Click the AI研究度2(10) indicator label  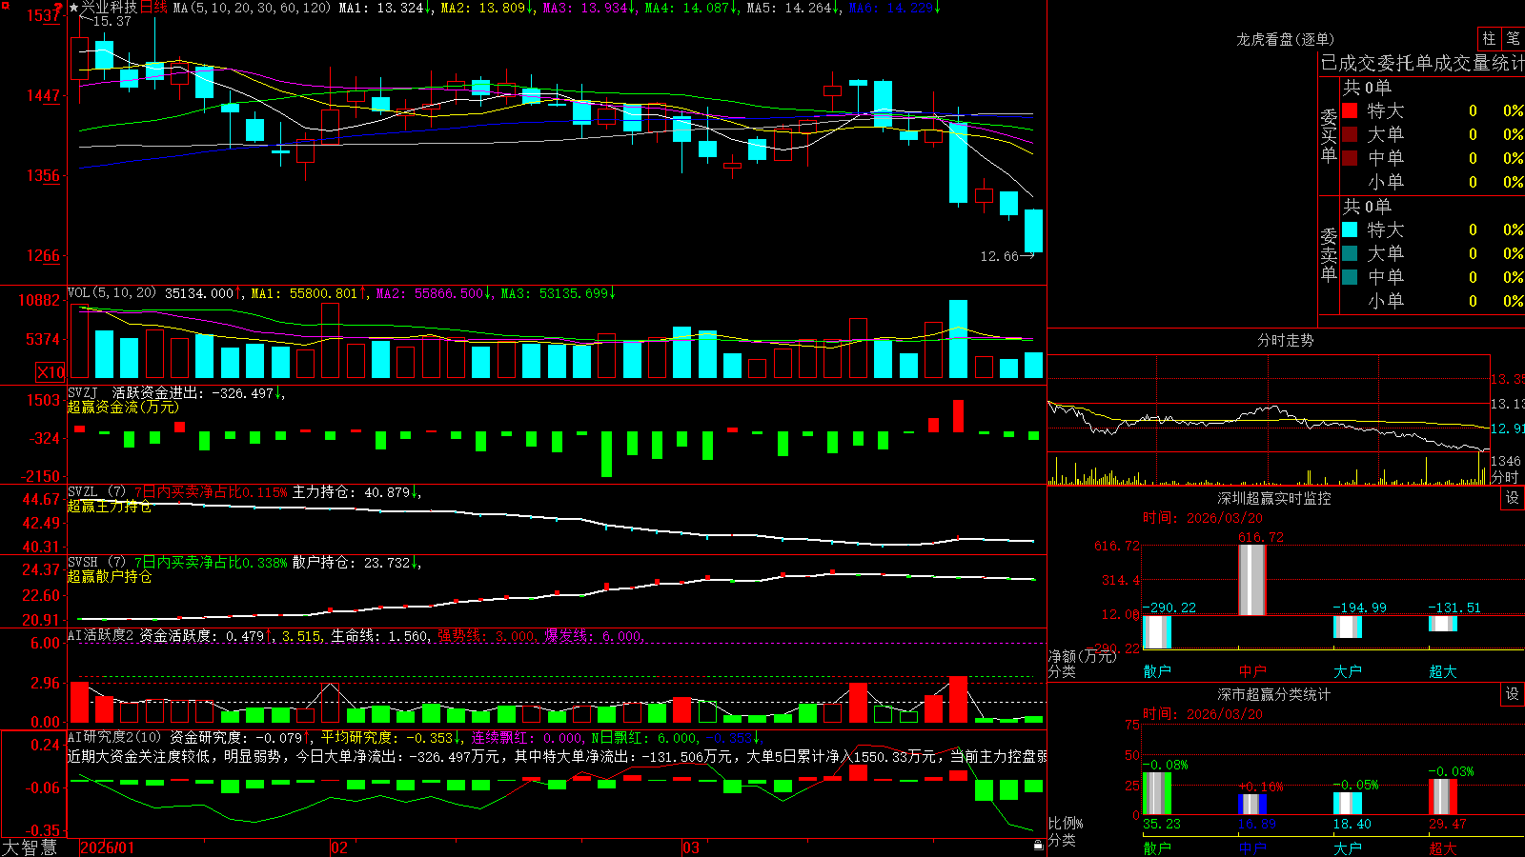click(x=114, y=737)
